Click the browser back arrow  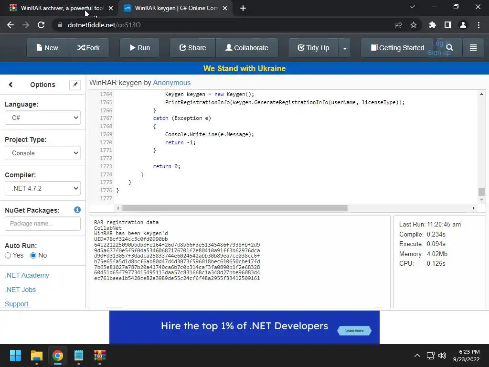point(11,25)
